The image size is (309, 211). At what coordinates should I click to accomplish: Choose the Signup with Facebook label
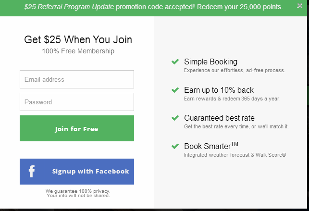pyautogui.click(x=90, y=172)
